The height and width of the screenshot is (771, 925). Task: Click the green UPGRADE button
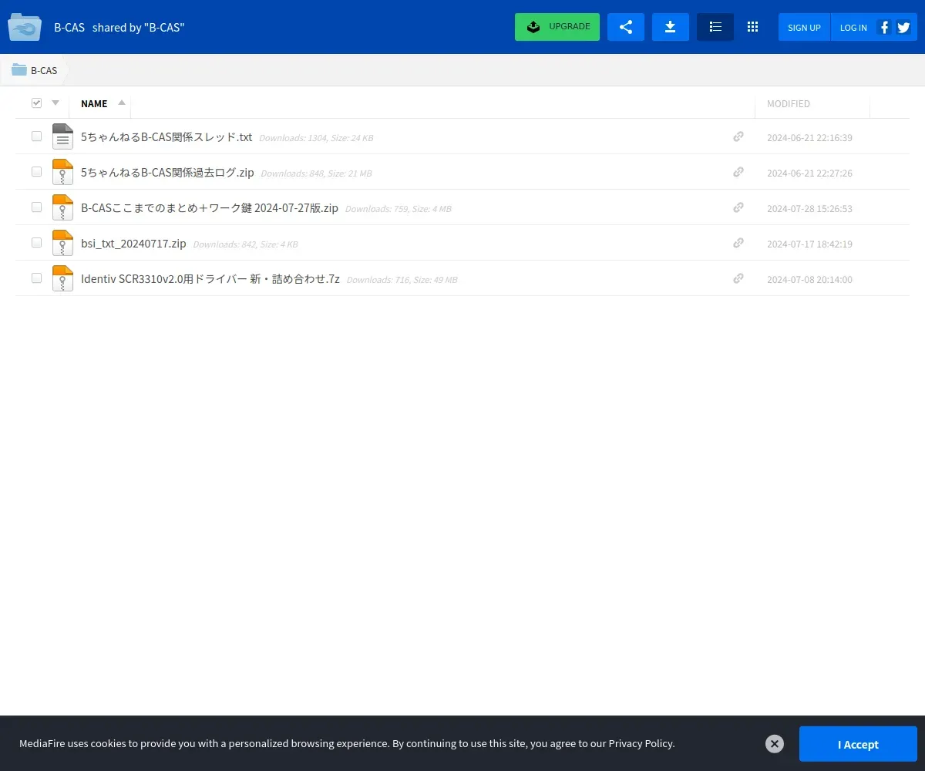point(557,27)
